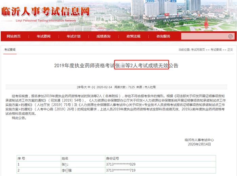Select the 考试要闻 section tab
237x176 pixels.
(x=10, y=50)
